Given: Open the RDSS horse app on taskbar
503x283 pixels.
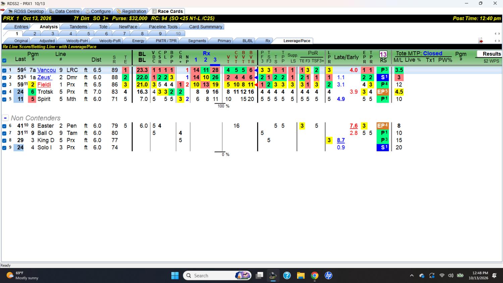Looking at the screenshot, I should 273,276.
